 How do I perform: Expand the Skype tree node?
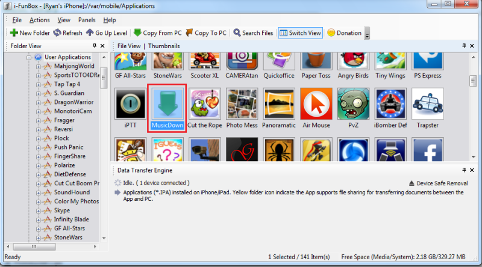point(39,210)
